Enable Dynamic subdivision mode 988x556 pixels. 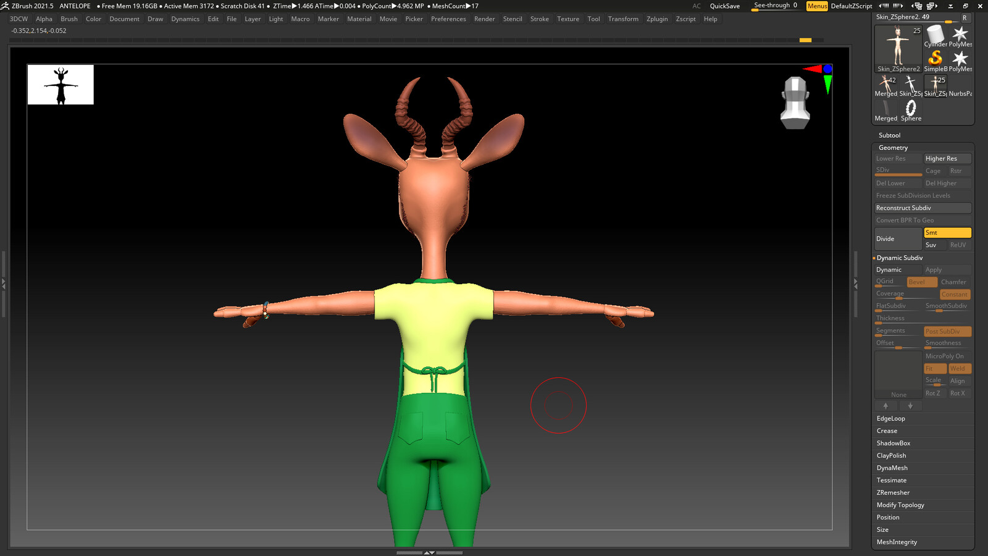click(x=898, y=270)
